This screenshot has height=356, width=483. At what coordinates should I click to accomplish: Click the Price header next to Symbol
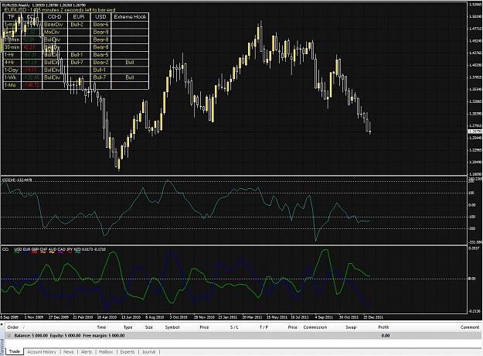click(204, 327)
